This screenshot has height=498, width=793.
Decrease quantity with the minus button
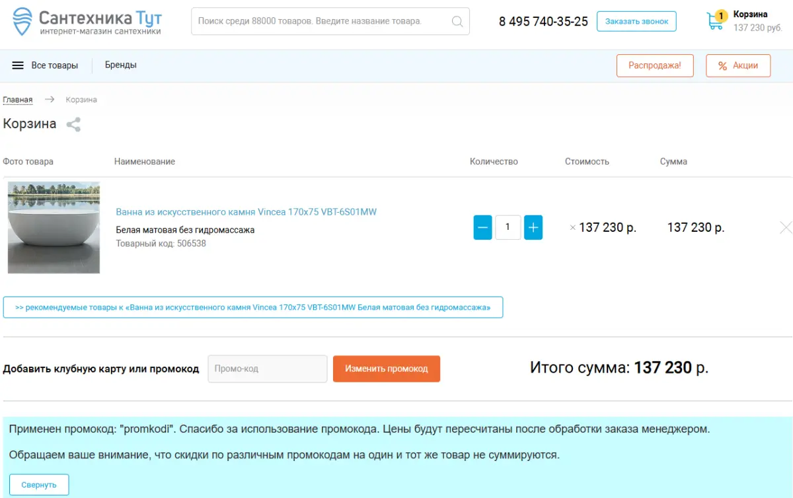(x=483, y=227)
